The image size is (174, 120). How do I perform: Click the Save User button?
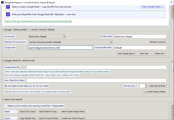click(144, 53)
